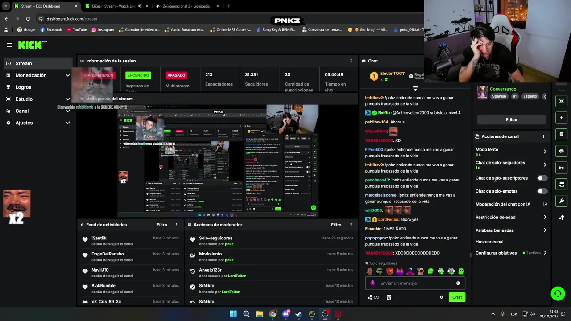Expand the Estudio sidebar section

[x=68, y=99]
